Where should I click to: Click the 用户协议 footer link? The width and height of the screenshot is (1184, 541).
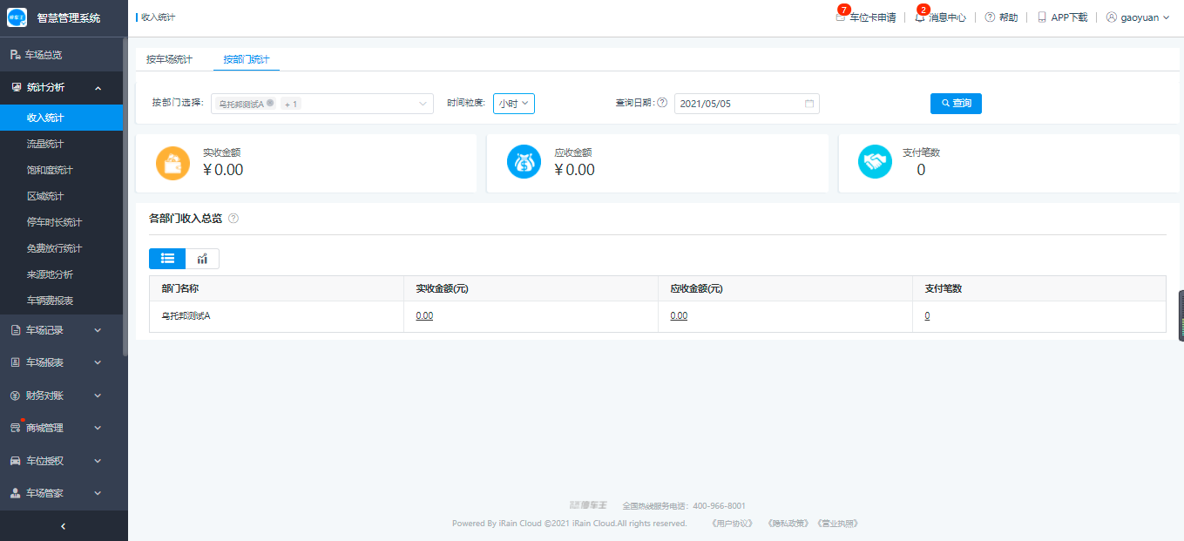coord(732,524)
